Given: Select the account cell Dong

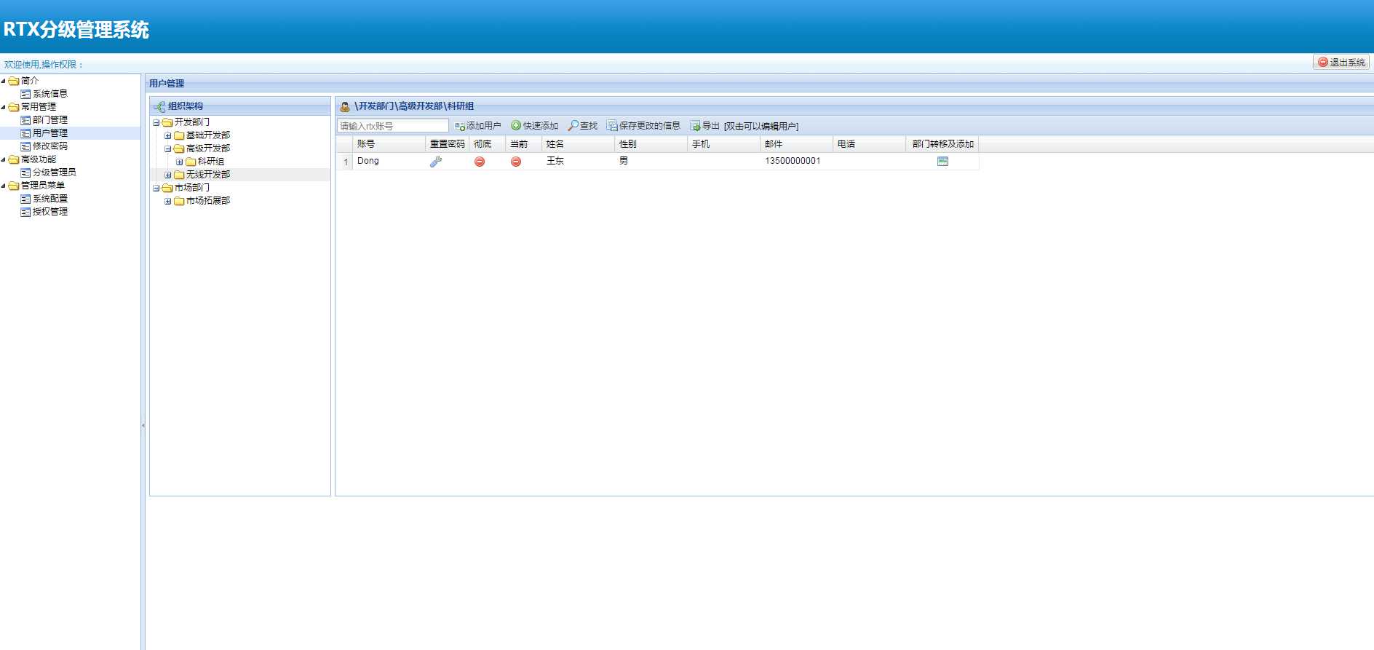Looking at the screenshot, I should pyautogui.click(x=368, y=161).
